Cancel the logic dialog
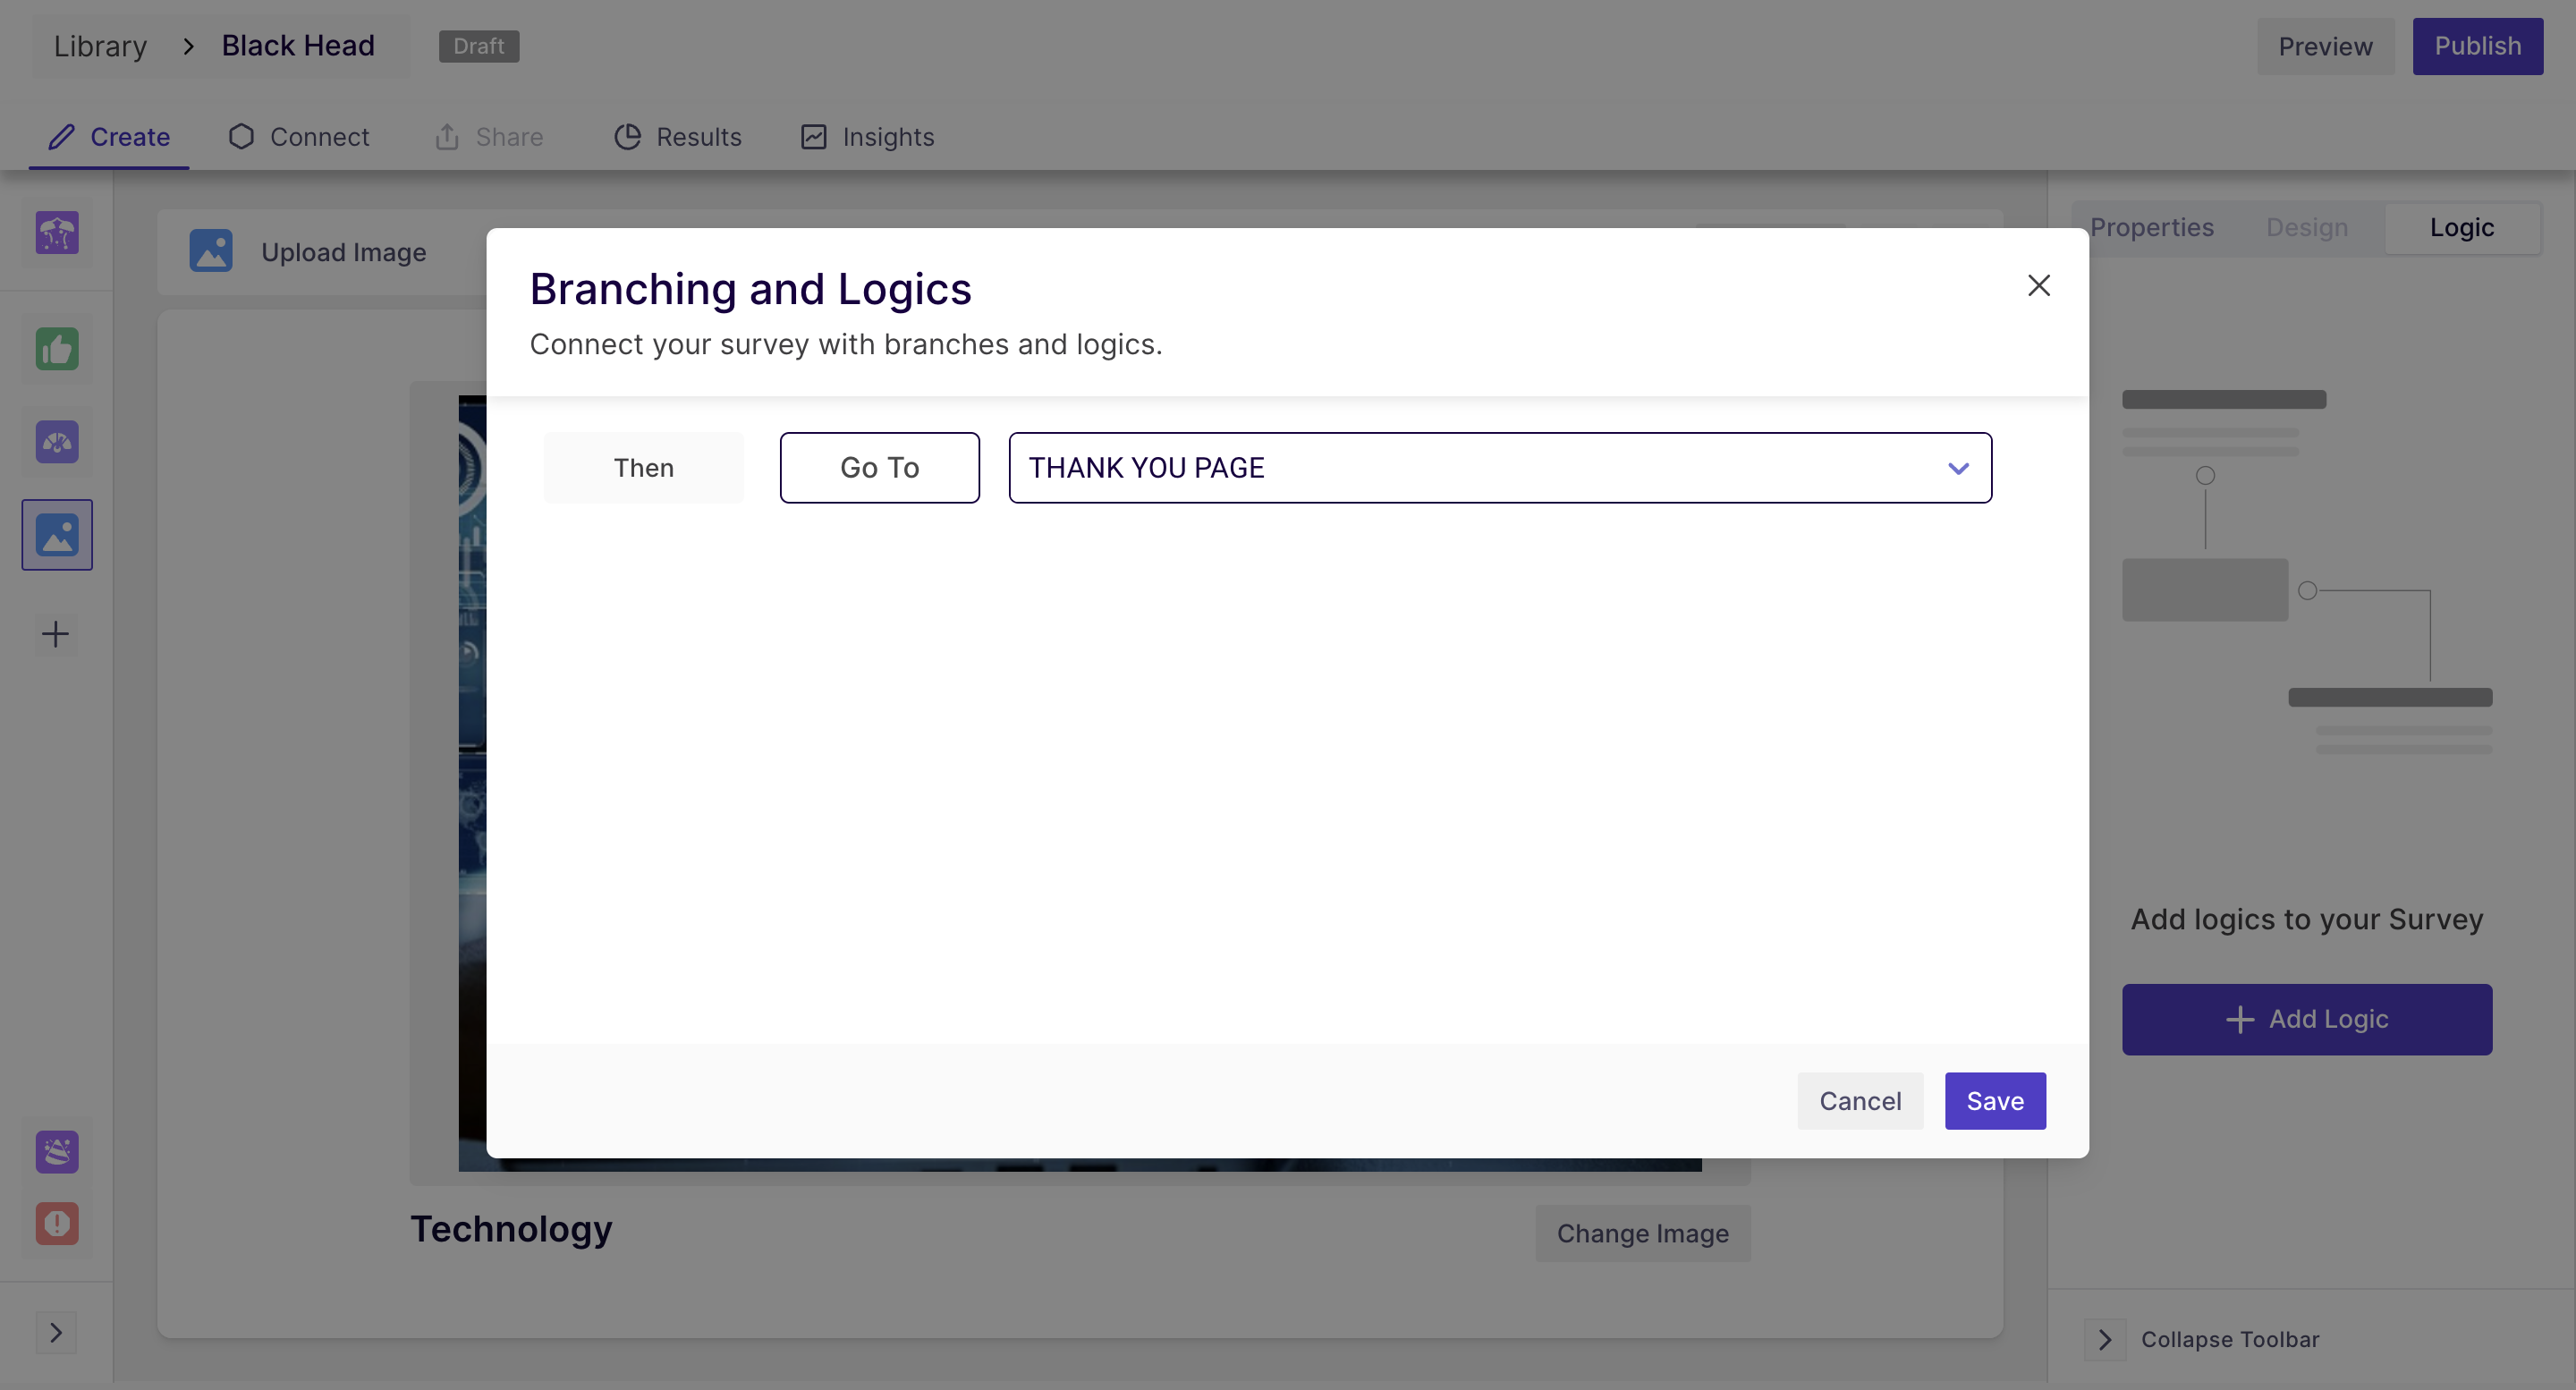Viewport: 2576px width, 1390px height. tap(1859, 1101)
